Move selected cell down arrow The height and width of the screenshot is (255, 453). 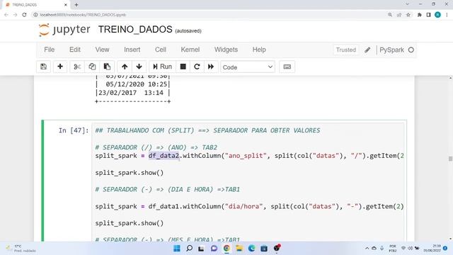click(139, 67)
